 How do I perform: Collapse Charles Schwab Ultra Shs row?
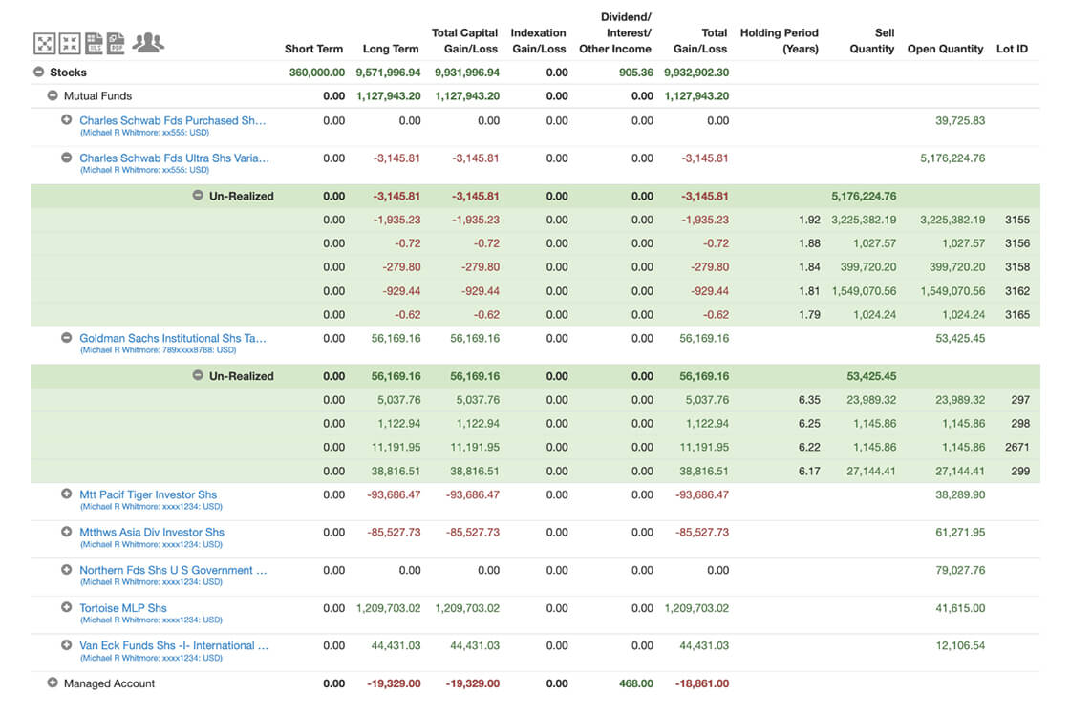click(x=67, y=157)
